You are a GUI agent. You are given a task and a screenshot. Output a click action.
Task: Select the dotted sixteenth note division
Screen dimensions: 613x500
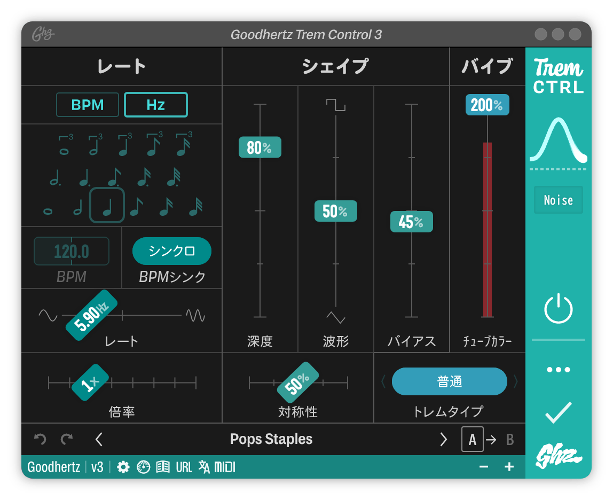point(144,177)
